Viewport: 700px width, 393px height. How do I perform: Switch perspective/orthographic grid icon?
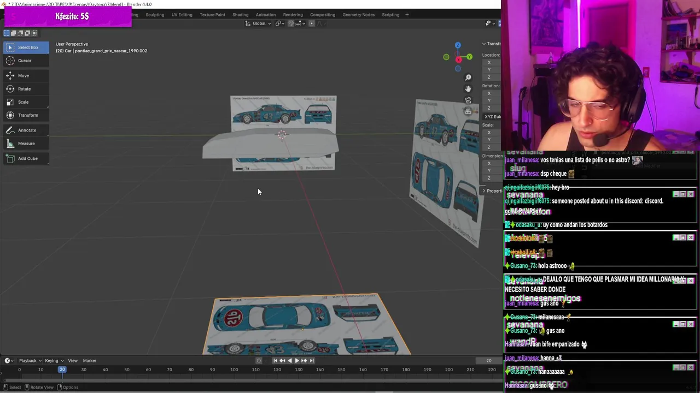[x=468, y=111]
